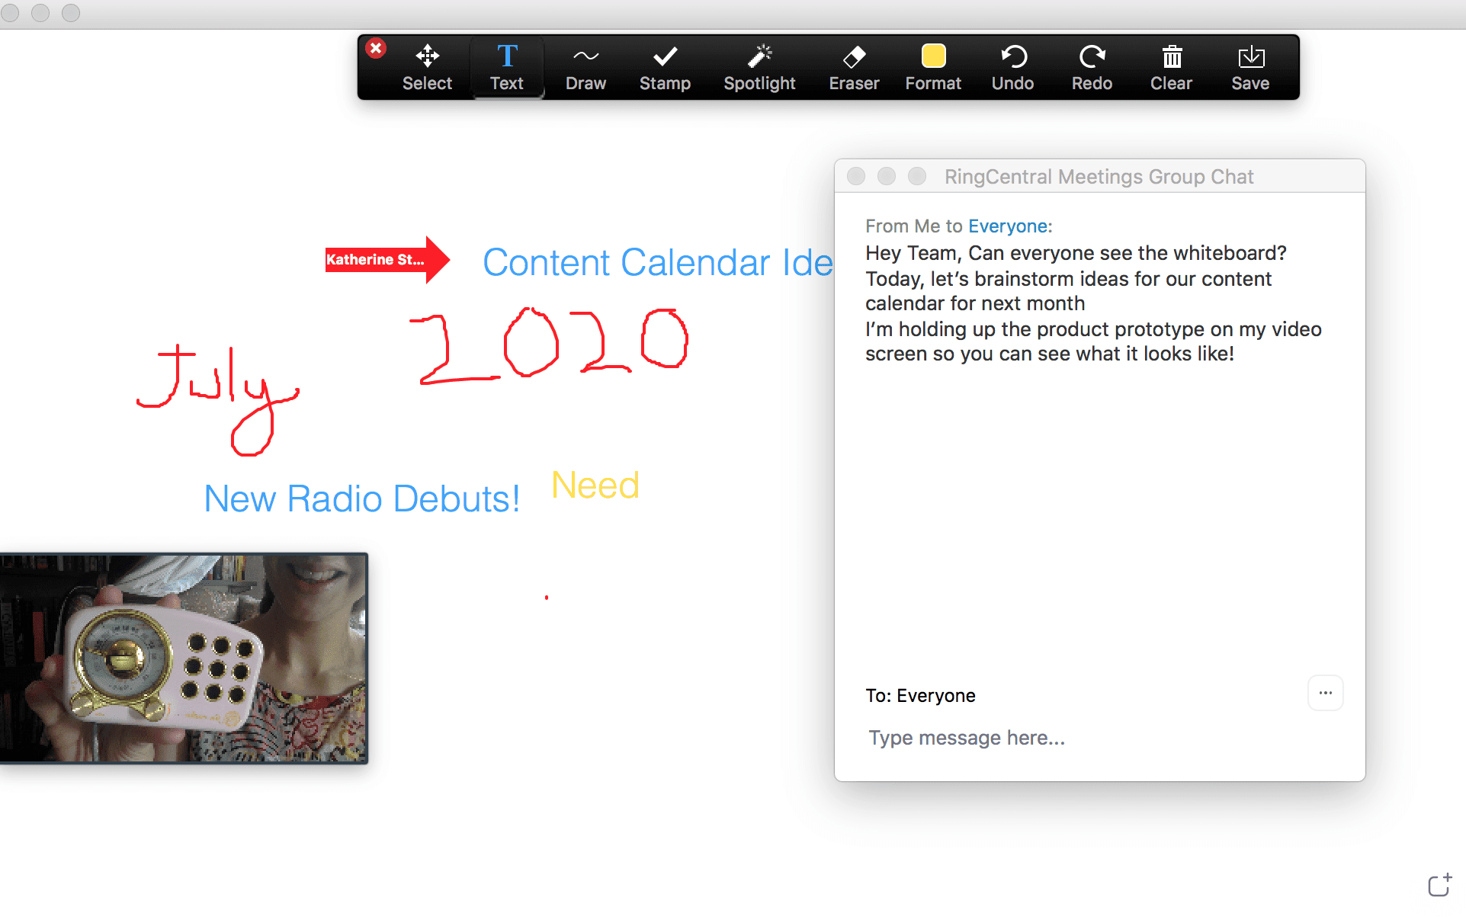Switch to the Eraser tool

click(x=854, y=67)
